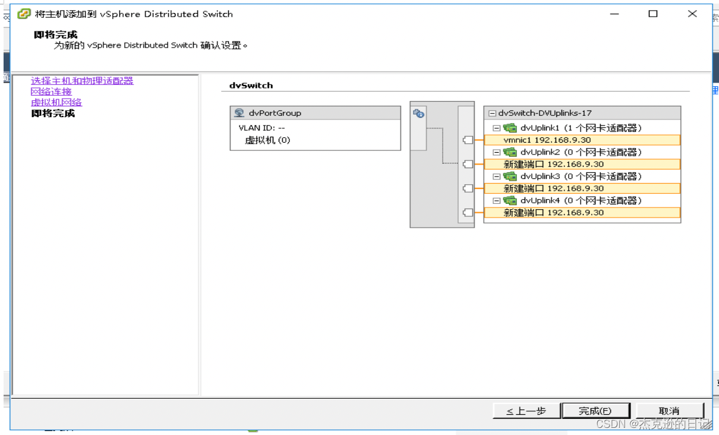Image resolution: width=719 pixels, height=435 pixels.
Task: Click the dvSwitch-DVUplinks-17 header text
Action: point(545,113)
